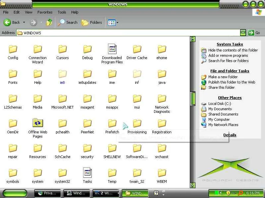Screen dimensions: 265x198
Task: Click the scroll up arrow
Action: (193, 39)
